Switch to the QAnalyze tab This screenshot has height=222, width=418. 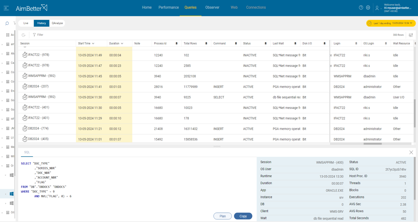coord(57,23)
